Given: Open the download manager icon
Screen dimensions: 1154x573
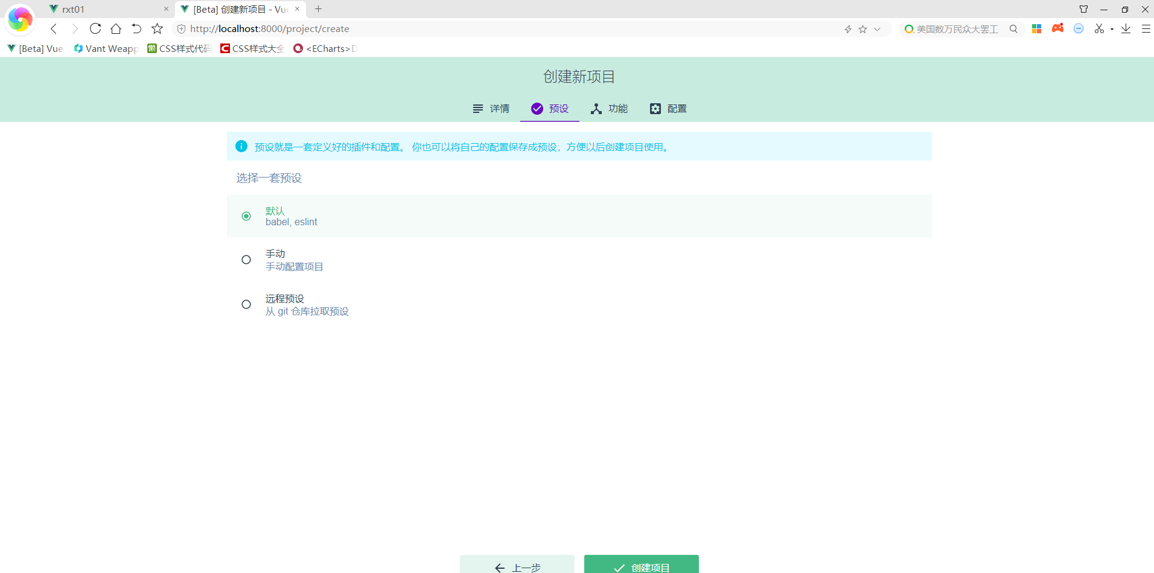Looking at the screenshot, I should coord(1126,28).
